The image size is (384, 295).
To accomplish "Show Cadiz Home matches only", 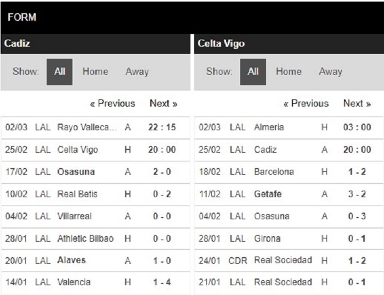I will tap(95, 71).
